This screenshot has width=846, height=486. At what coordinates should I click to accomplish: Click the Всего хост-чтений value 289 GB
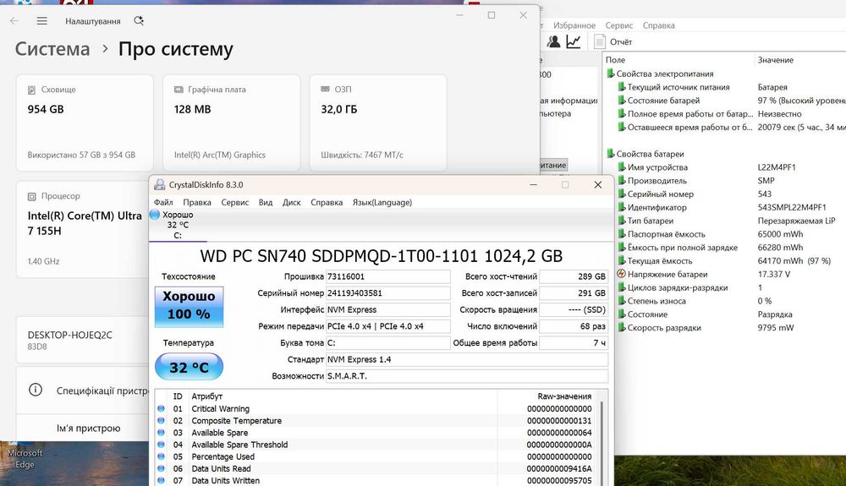(574, 276)
